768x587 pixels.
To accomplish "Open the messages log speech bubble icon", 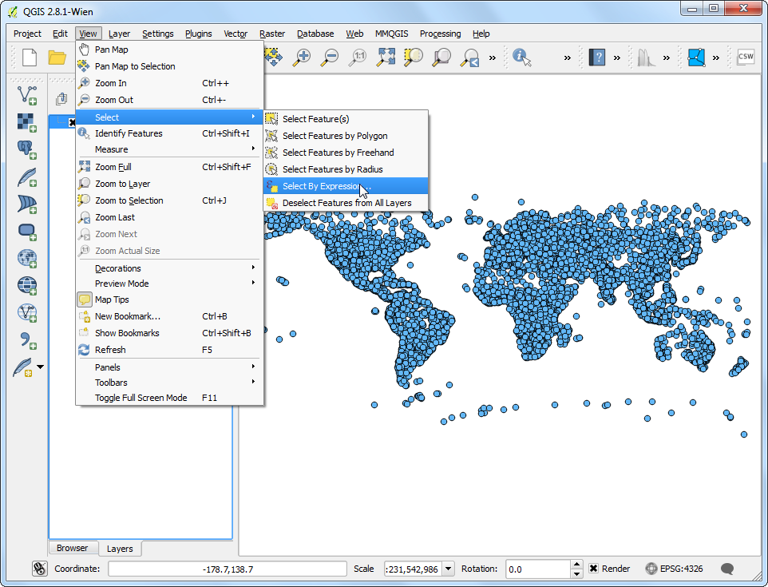I will click(727, 569).
